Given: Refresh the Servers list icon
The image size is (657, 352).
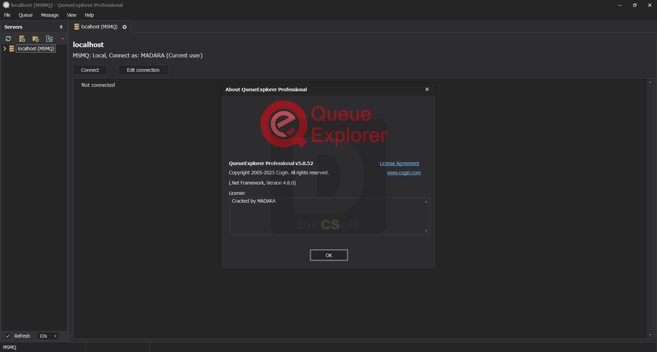Looking at the screenshot, I should pos(8,39).
